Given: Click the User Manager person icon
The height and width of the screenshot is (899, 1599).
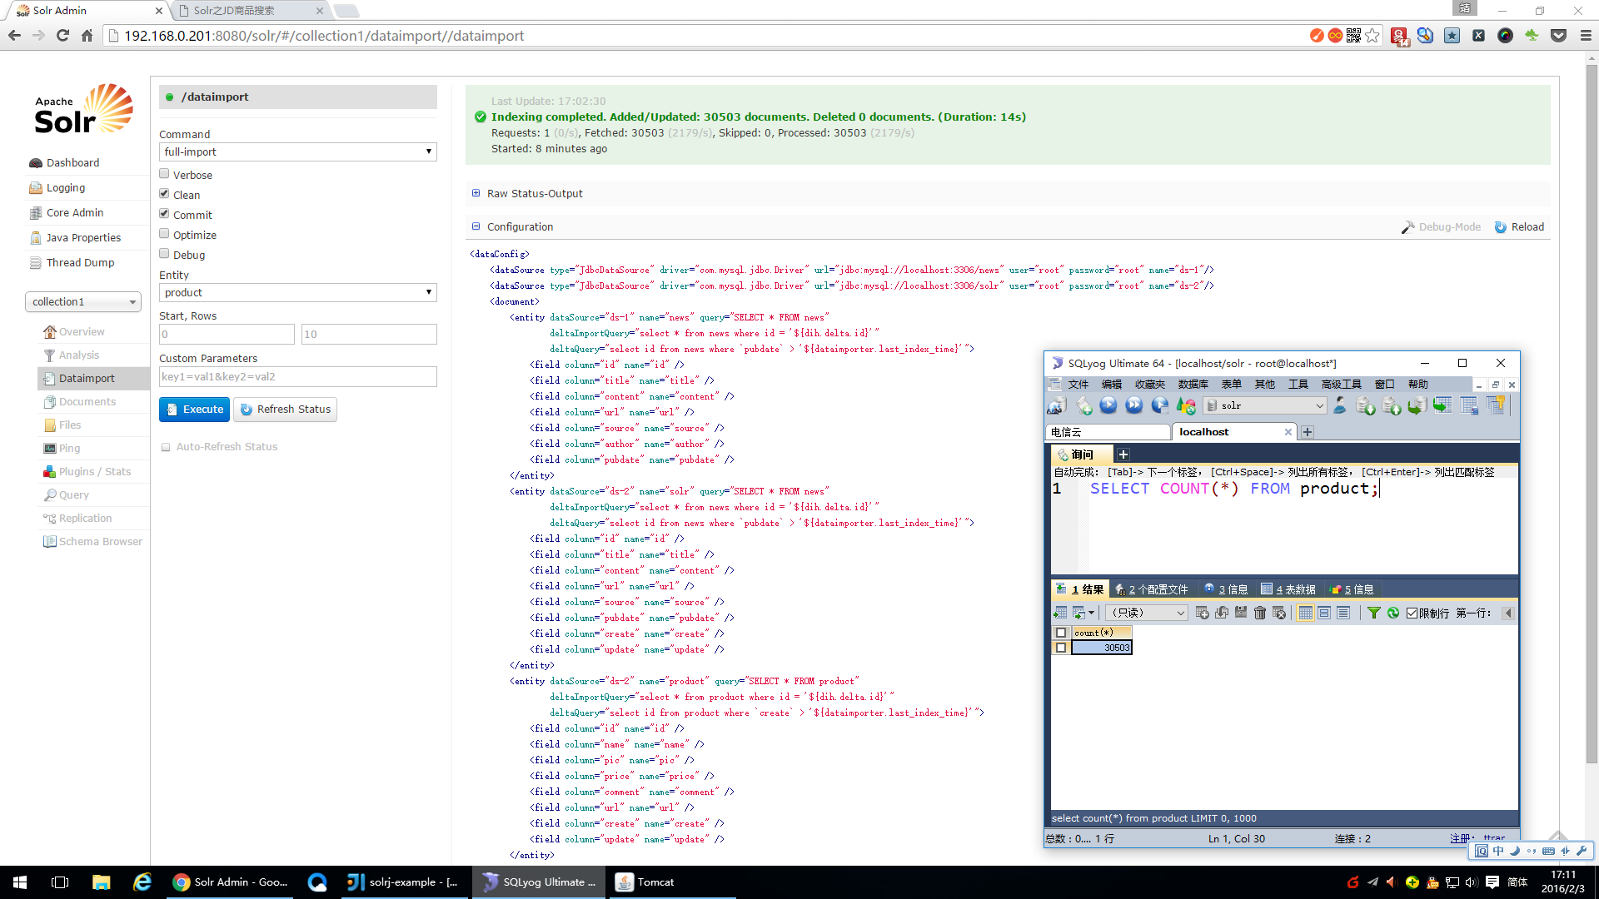Looking at the screenshot, I should coord(1339,405).
